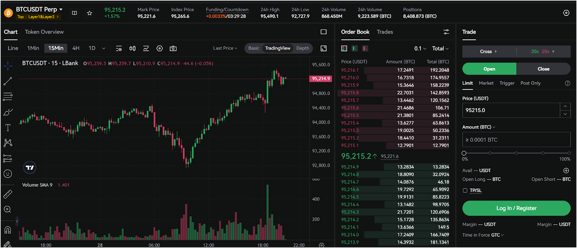
Task: Open the Token Overview tab
Action: coord(44,32)
